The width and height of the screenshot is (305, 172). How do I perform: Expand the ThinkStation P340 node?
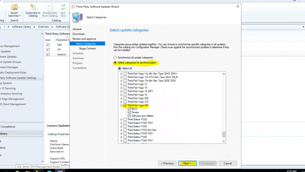coord(122,137)
